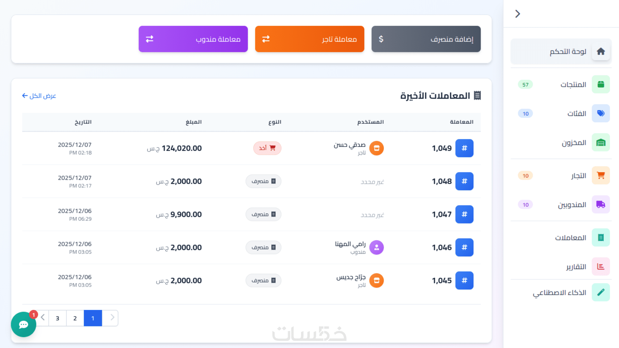The image size is (619, 348).
Task: Click the orange معاملة تاجر button
Action: 309,39
